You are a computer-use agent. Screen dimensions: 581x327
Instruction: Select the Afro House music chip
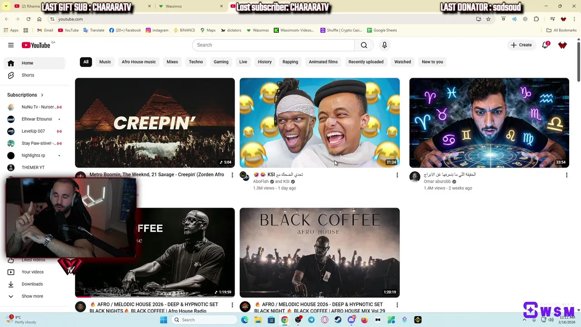138,62
